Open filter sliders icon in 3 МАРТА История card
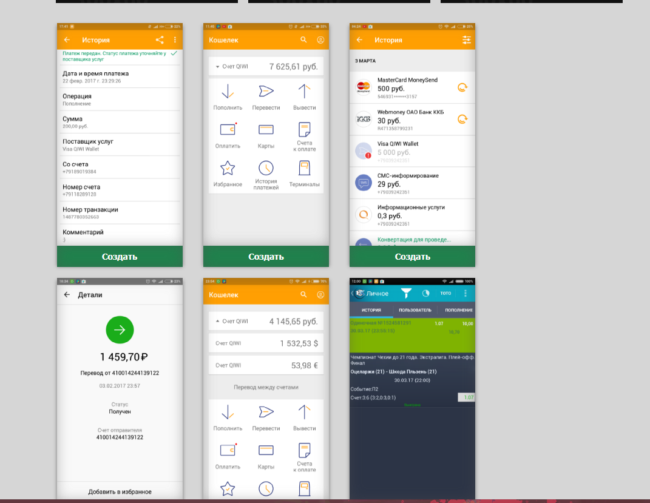 click(467, 40)
